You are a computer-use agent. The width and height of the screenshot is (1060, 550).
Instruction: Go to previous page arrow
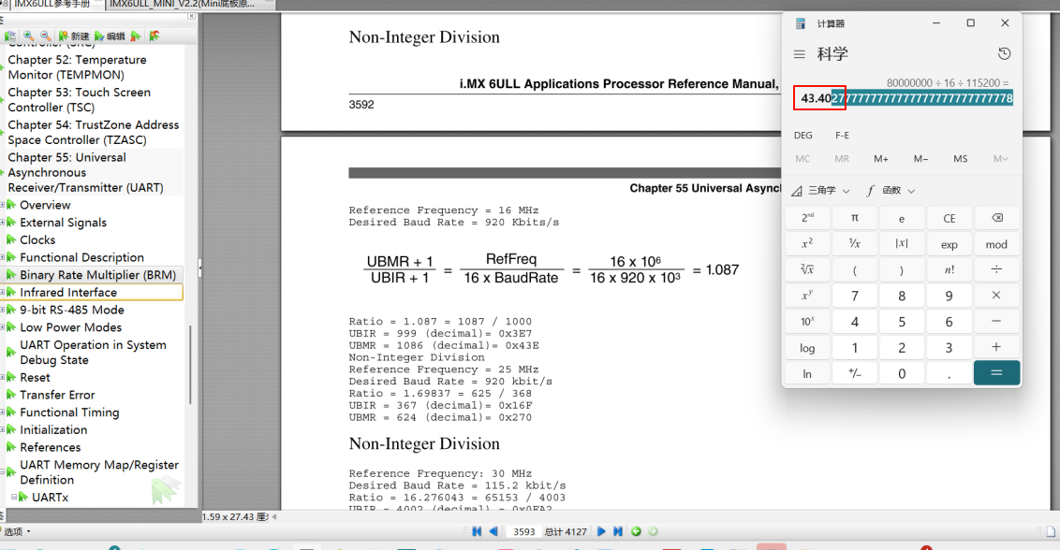click(x=493, y=531)
